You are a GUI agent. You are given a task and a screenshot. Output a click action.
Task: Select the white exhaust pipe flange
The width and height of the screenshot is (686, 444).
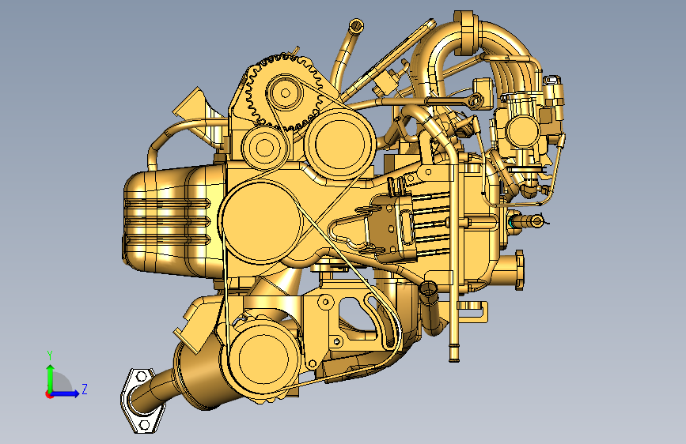pos(142,401)
